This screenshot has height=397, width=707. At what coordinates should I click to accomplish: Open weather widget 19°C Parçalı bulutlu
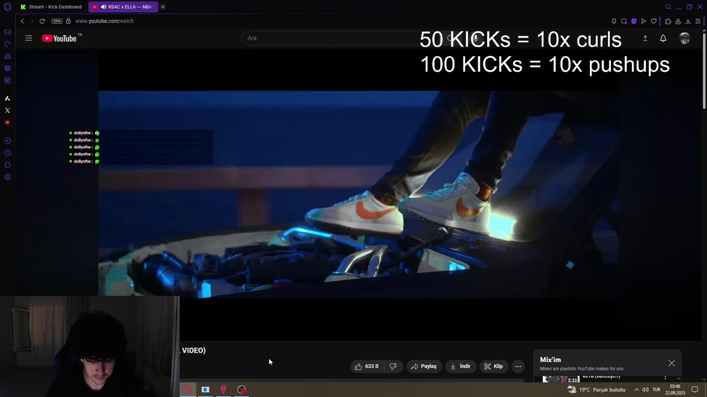coord(597,389)
